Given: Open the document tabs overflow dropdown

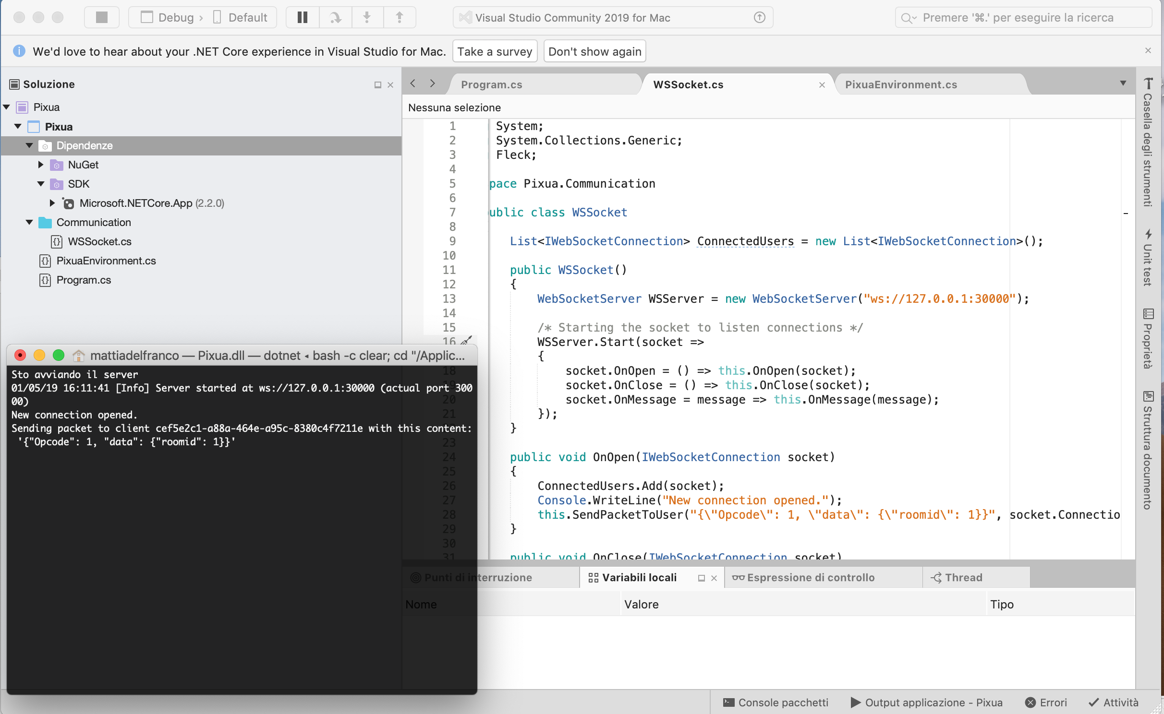Looking at the screenshot, I should [1123, 83].
